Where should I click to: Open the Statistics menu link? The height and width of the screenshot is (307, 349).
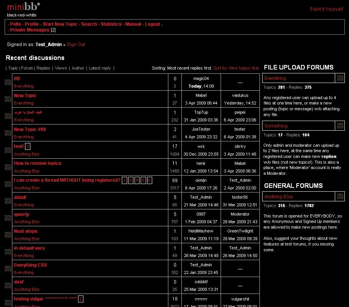pyautogui.click(x=111, y=24)
